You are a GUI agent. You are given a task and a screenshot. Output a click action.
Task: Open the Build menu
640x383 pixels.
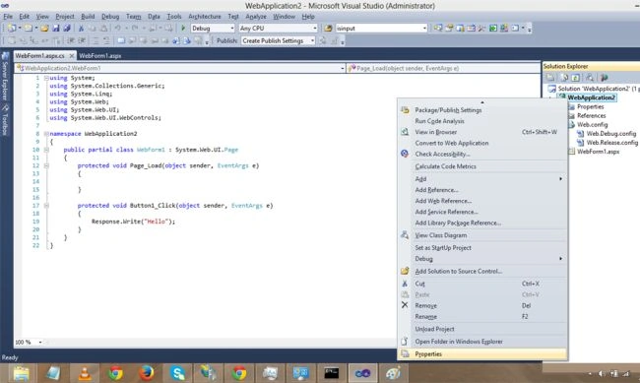tap(88, 17)
